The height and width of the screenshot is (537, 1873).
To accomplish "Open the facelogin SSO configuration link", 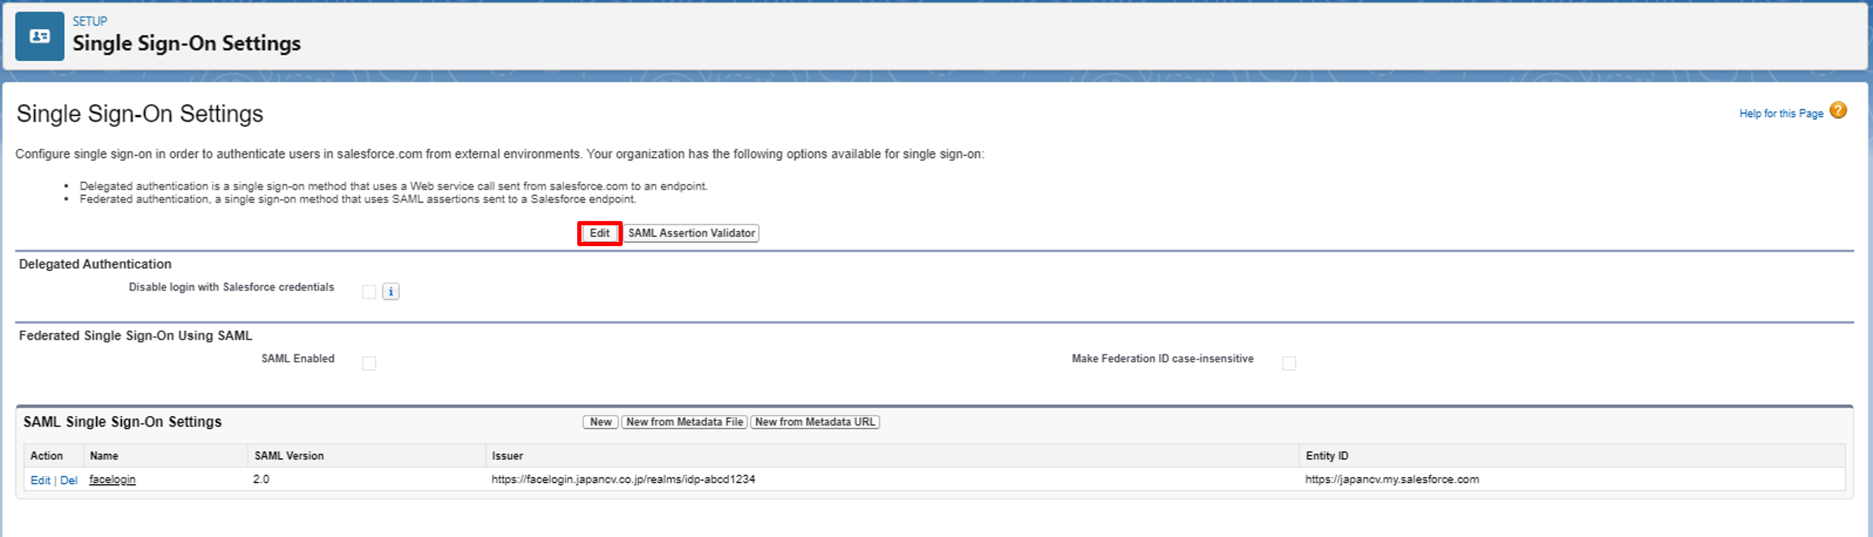I will 112,480.
